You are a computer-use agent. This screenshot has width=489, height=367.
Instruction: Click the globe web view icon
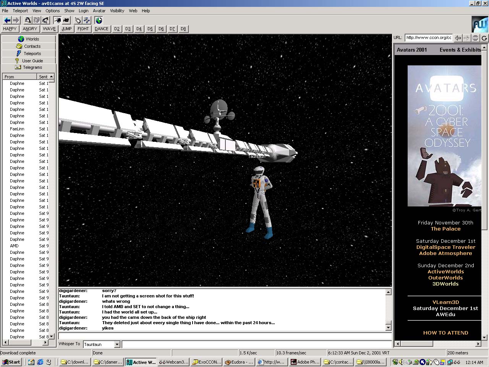point(99,20)
